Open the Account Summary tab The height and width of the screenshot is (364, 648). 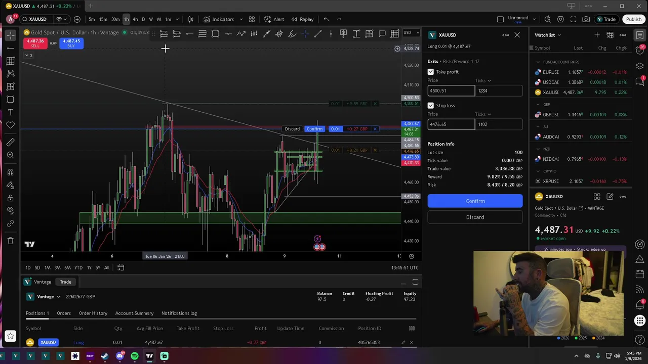click(134, 313)
